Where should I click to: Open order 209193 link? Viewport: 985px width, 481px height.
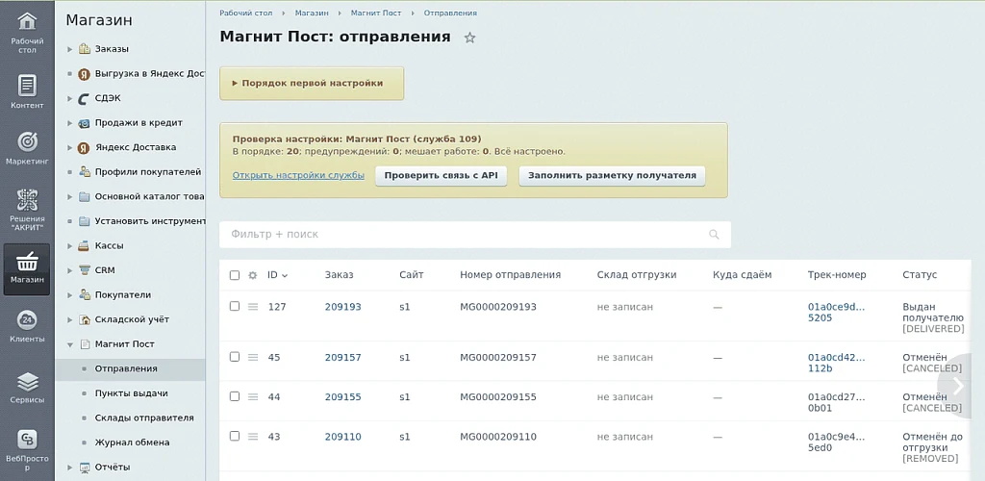343,307
